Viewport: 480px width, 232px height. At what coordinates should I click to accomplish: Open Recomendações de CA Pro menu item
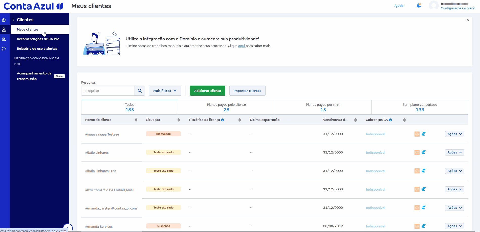tap(38, 39)
